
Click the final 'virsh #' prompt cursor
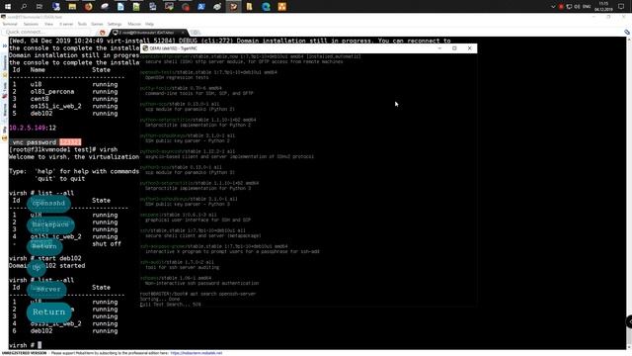39,345
